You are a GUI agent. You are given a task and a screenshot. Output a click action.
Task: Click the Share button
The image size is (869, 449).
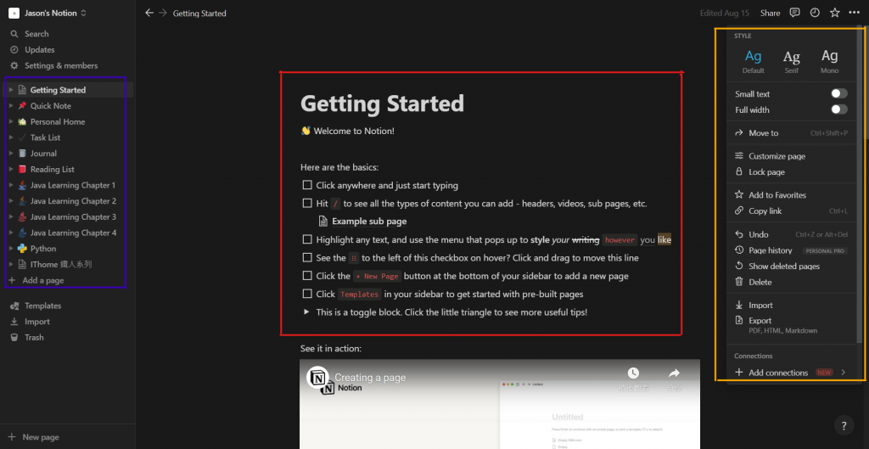point(770,13)
